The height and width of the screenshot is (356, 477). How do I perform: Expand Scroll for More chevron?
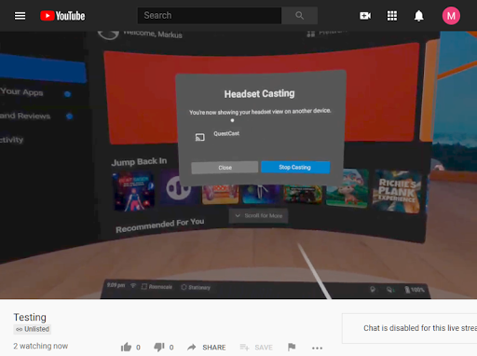(x=258, y=215)
